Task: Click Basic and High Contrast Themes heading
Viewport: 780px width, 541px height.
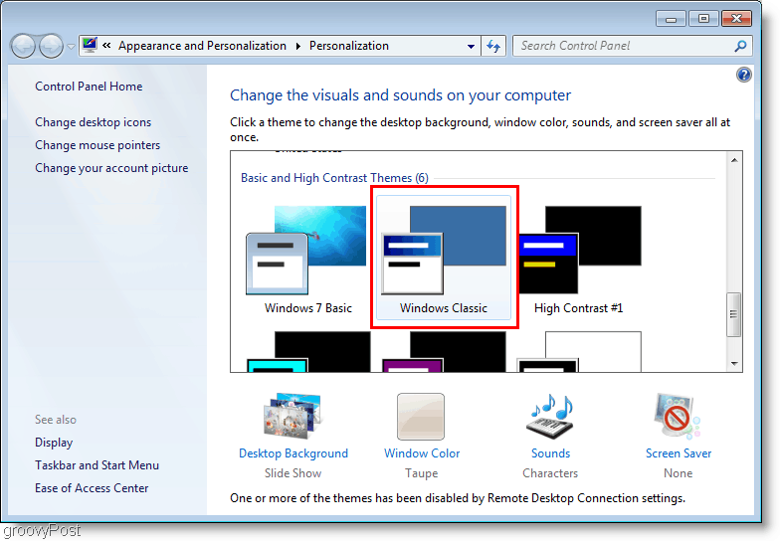Action: [334, 178]
